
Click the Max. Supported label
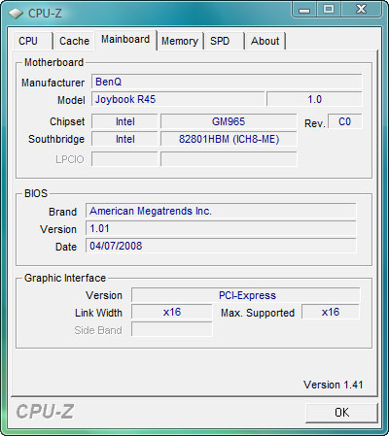(258, 313)
